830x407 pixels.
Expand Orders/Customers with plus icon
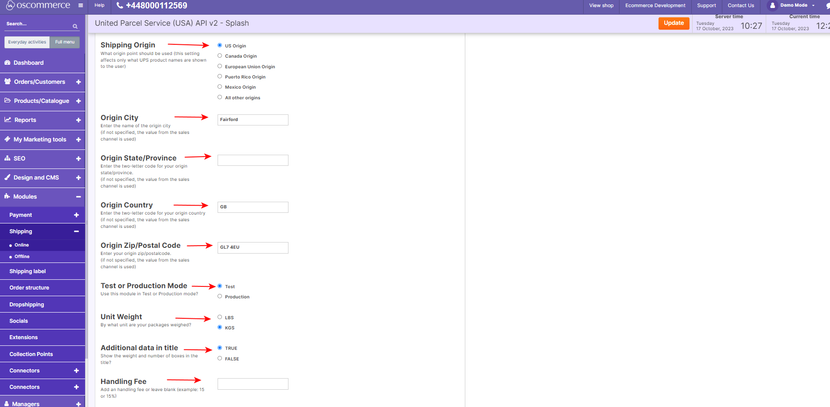[78, 82]
